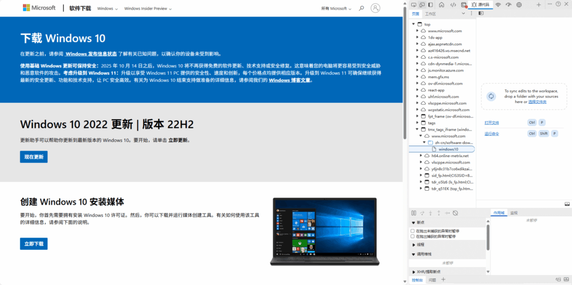The image size is (572, 285).
Task: Open the Performance gauge icon
Action: click(508, 4)
